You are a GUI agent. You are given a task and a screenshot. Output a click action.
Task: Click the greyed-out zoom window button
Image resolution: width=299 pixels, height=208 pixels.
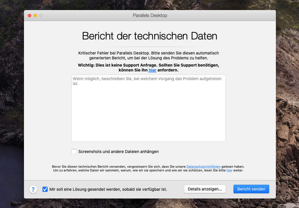[x=41, y=16]
